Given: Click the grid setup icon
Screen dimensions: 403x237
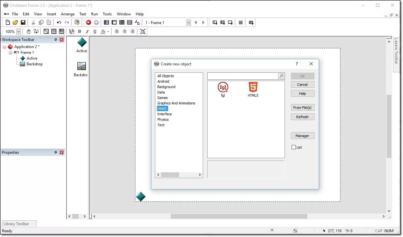Looking at the screenshot, I should [46, 31].
